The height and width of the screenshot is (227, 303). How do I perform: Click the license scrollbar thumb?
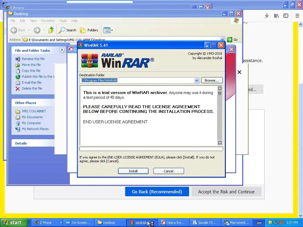(x=220, y=93)
